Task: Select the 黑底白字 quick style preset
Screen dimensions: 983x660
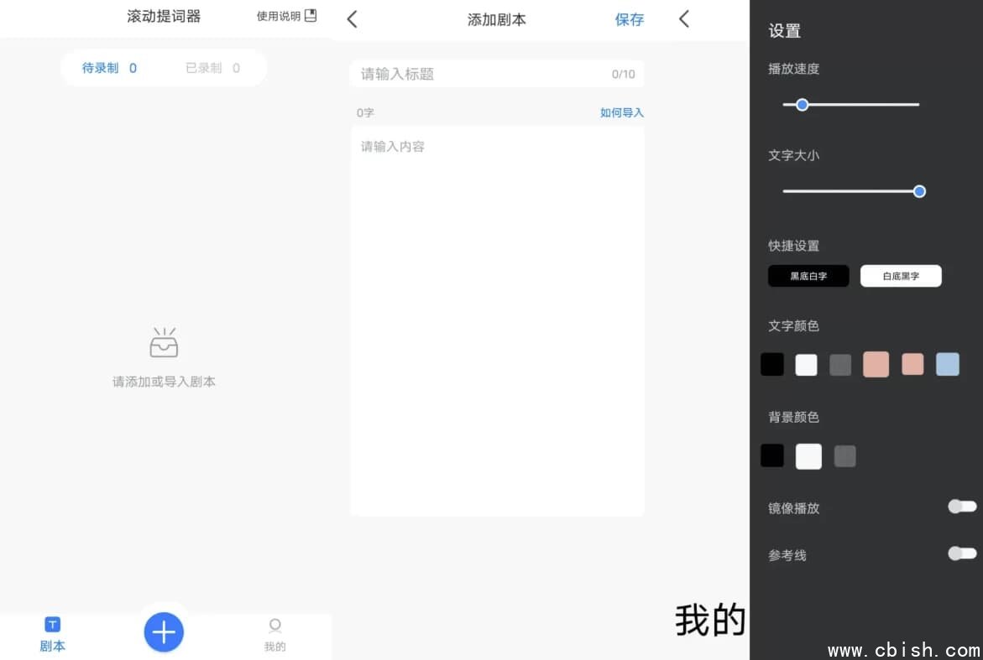Action: [x=808, y=275]
